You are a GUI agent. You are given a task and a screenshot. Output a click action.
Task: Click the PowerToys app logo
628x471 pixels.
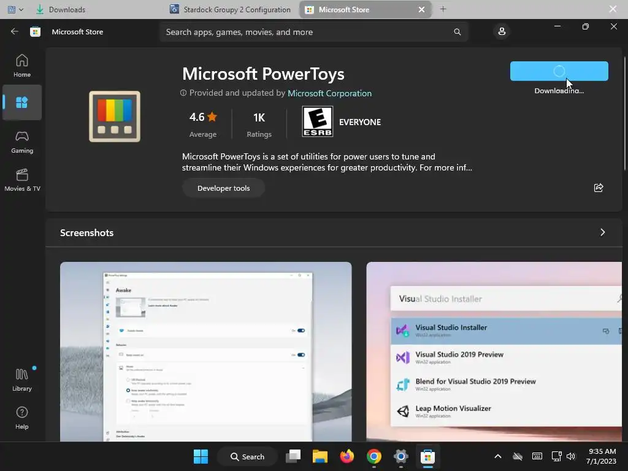(x=115, y=117)
